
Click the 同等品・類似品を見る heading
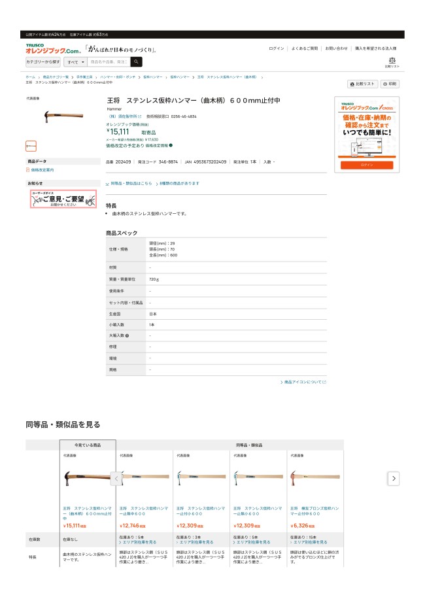(x=63, y=424)
